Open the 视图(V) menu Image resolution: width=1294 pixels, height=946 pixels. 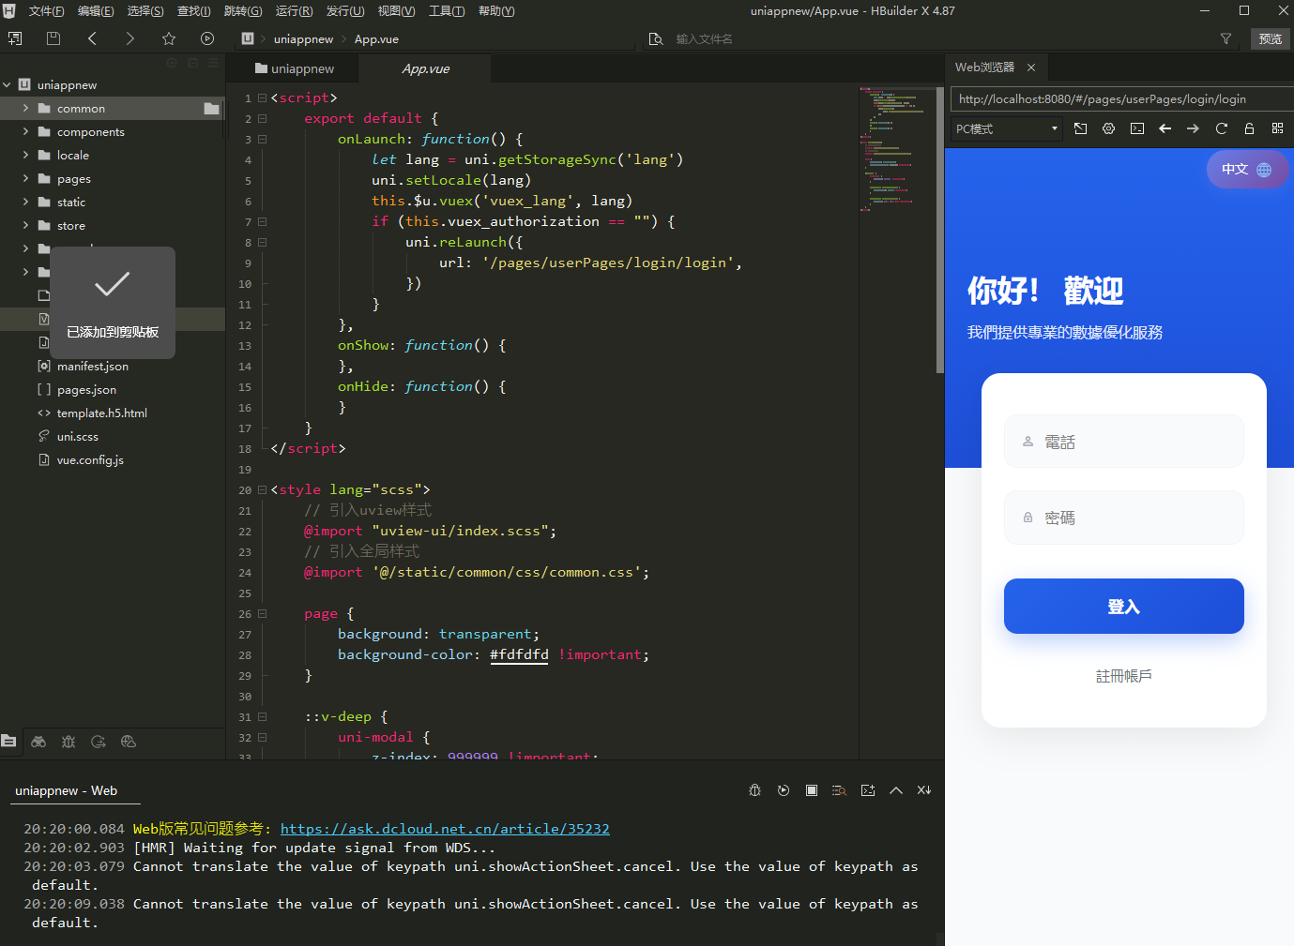pyautogui.click(x=396, y=11)
